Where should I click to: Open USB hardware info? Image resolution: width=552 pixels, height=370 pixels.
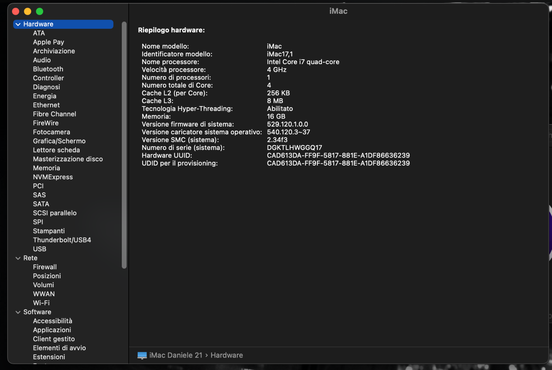40,249
